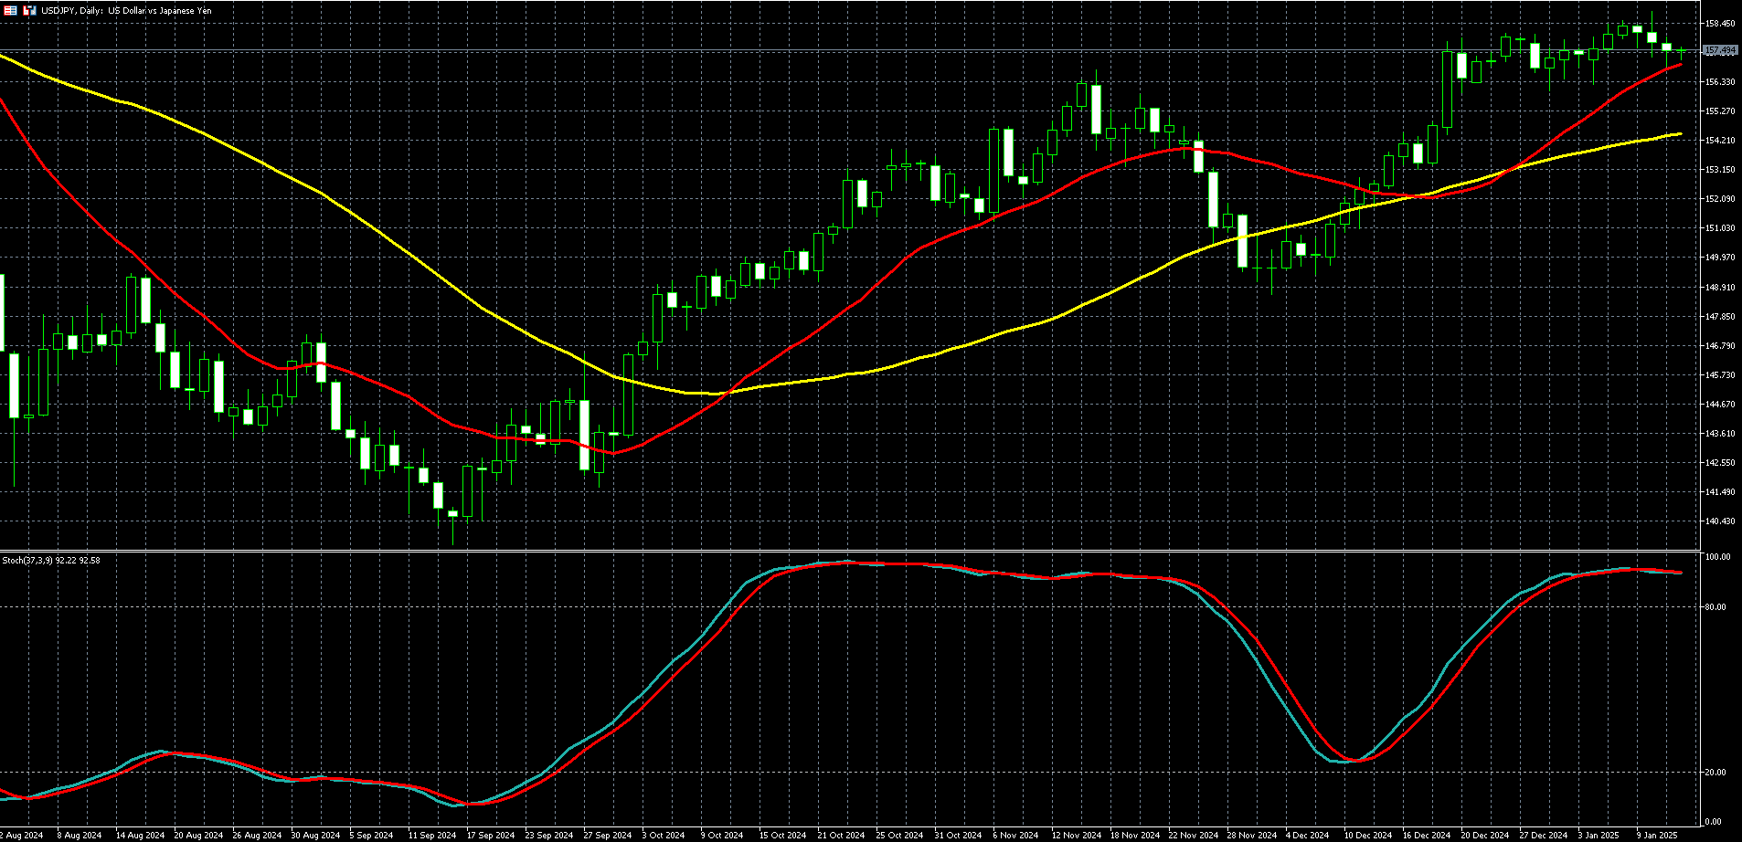Image resolution: width=1742 pixels, height=842 pixels.
Task: Click the red table icon left of chart title
Action: (11, 10)
